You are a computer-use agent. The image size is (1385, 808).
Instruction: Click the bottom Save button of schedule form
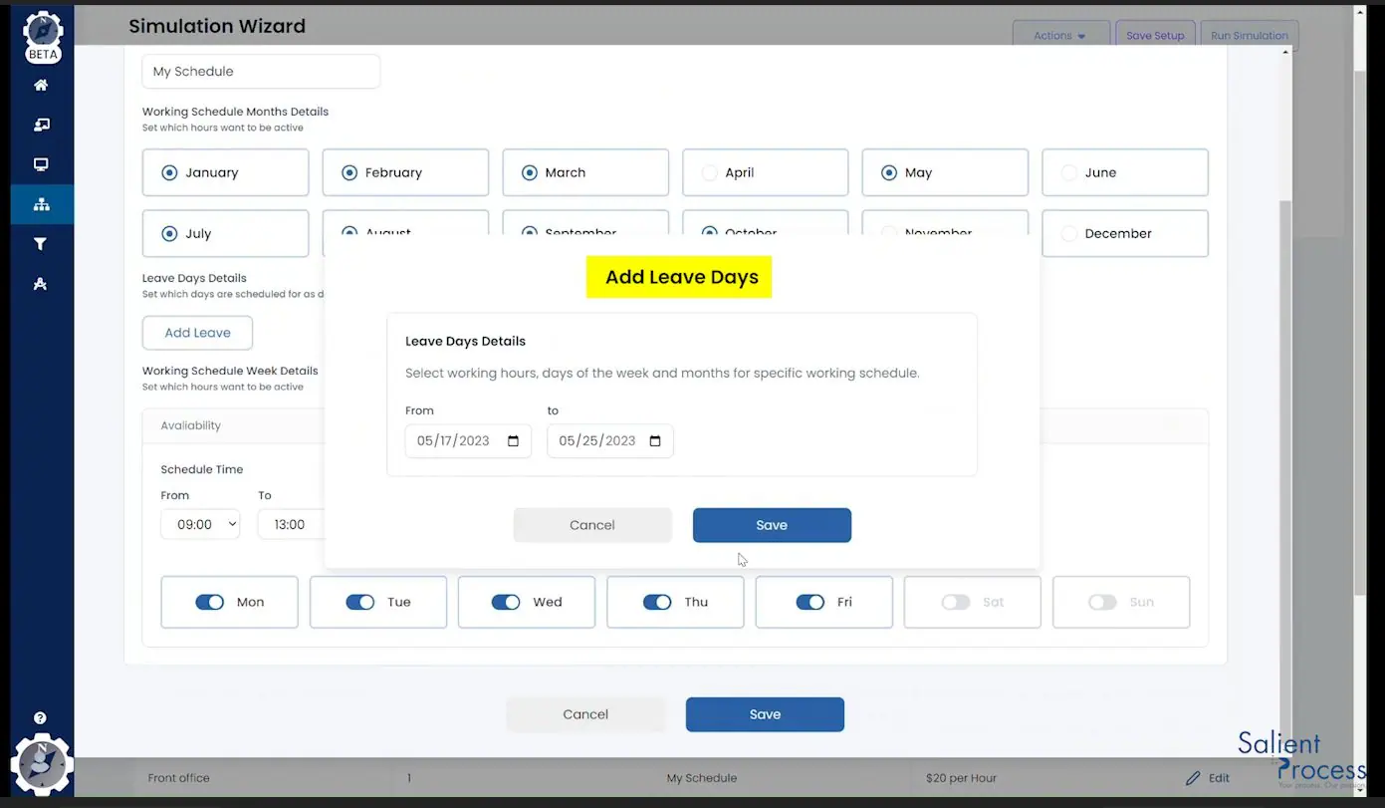[765, 714]
